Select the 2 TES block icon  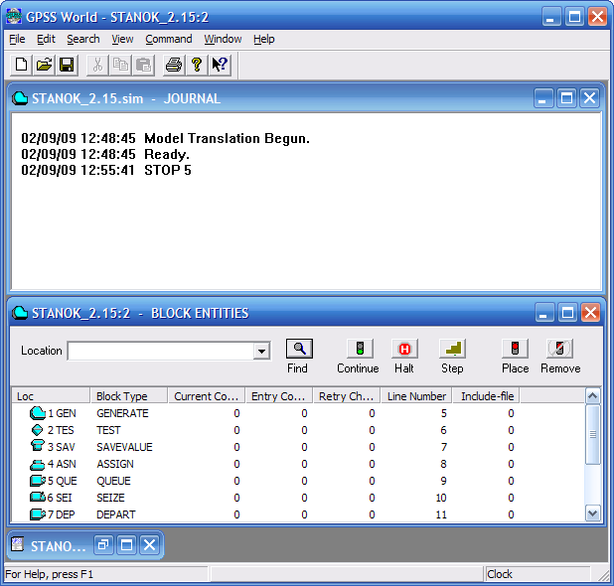(x=37, y=430)
